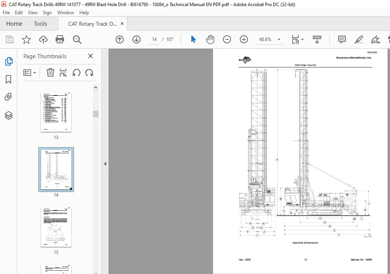
Task: Close the Page Thumbnails panel
Action: (x=91, y=56)
